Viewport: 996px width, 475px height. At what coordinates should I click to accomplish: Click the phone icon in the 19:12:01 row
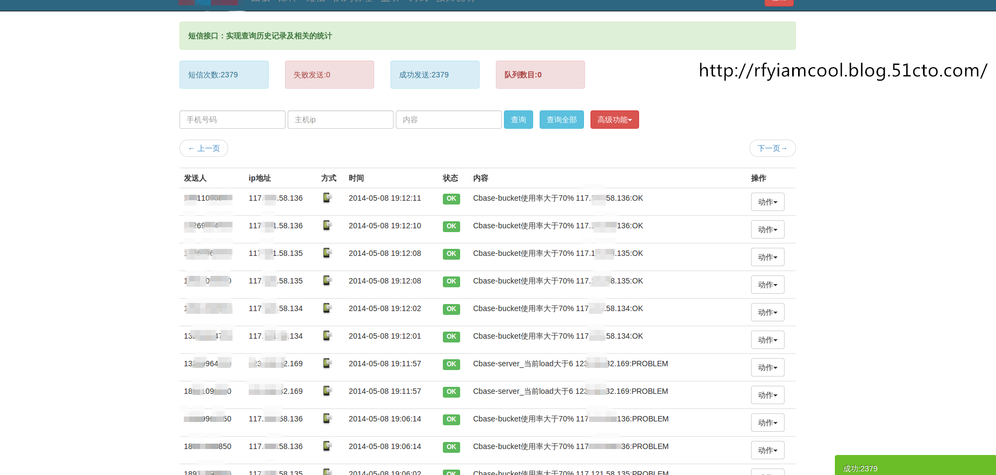327,336
